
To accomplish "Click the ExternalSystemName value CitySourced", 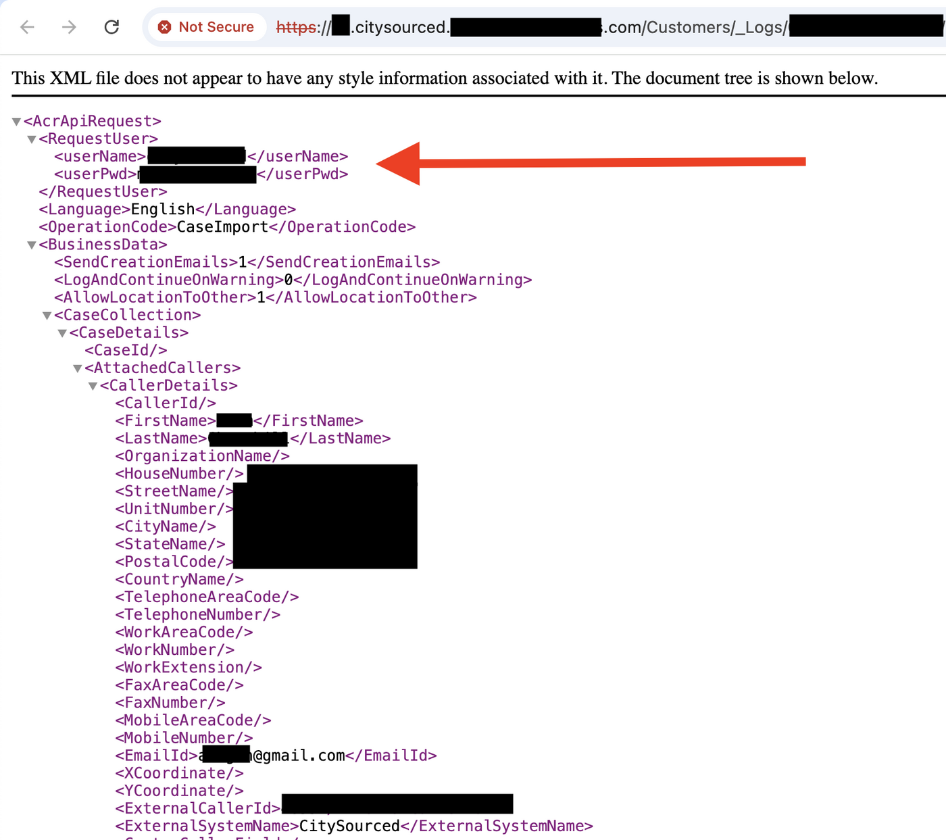I will (350, 826).
